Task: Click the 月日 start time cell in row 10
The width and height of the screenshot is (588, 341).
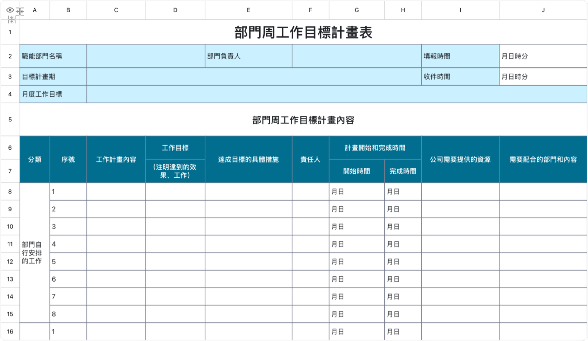Action: coord(357,227)
